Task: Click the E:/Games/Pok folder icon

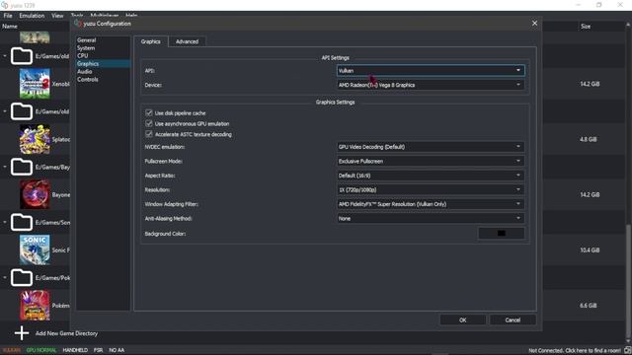Action: [x=22, y=278]
